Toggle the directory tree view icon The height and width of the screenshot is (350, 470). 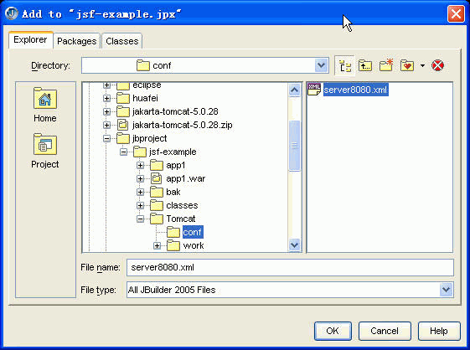344,65
